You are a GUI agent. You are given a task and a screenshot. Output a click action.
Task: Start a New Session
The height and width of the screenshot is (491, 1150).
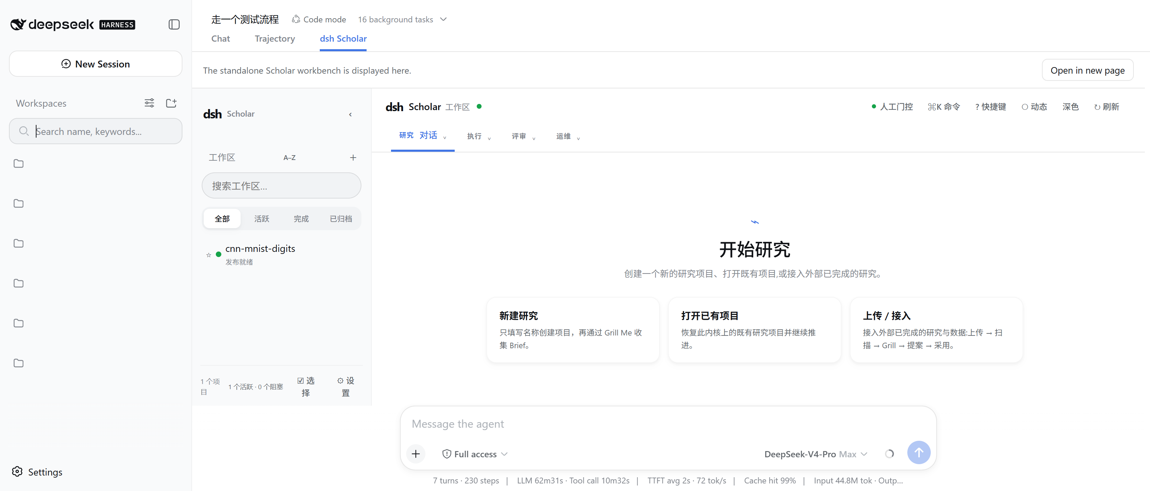point(96,64)
